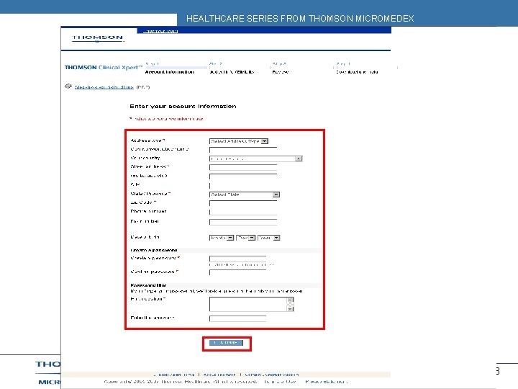Screen dimensions: 518x389
Task: Click the hint question scrollbar up arrow
Action: [x=290, y=300]
